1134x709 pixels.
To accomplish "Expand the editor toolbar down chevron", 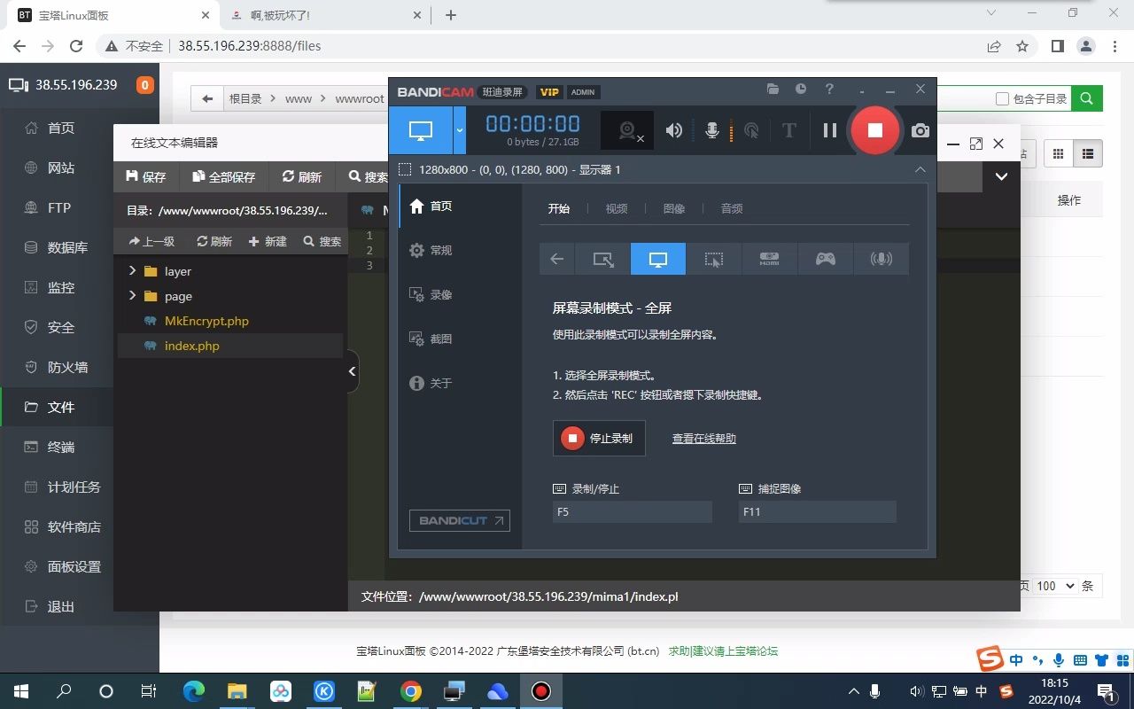I will [1001, 176].
